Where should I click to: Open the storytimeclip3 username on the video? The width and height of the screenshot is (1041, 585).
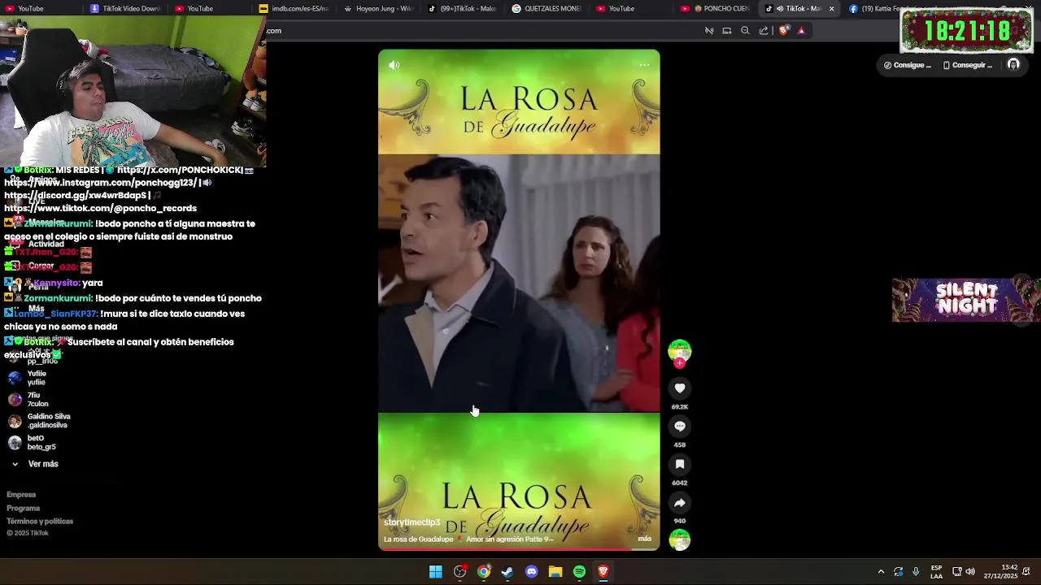[x=412, y=522]
